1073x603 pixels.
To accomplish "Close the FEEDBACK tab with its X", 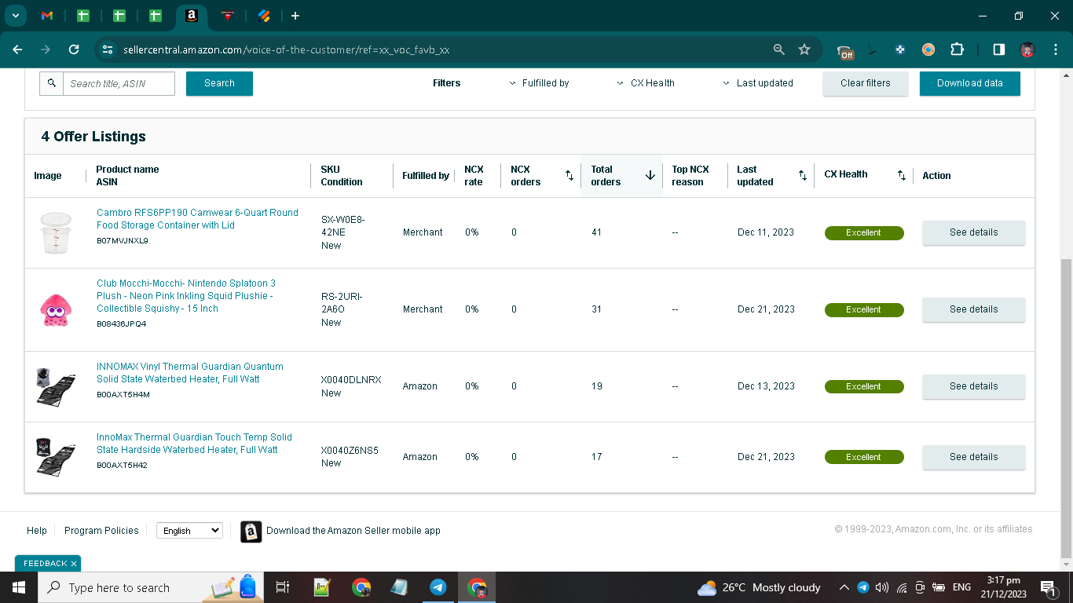I will tap(74, 564).
